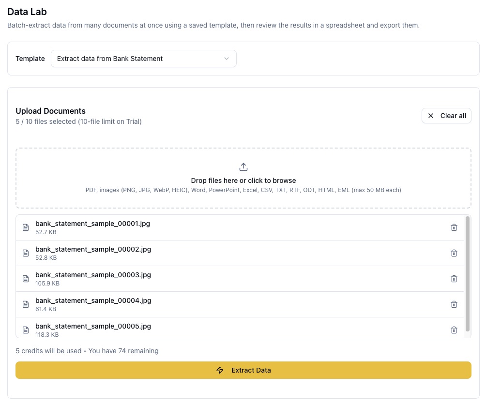This screenshot has height=405, width=486.
Task: Click the file list vertical scrollbar
Action: 468,274
